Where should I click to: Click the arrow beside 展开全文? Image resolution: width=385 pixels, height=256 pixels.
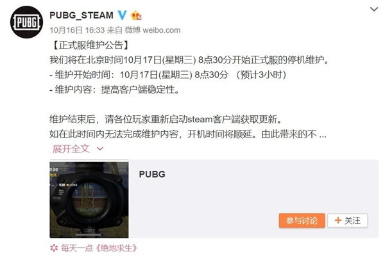pyautogui.click(x=100, y=148)
